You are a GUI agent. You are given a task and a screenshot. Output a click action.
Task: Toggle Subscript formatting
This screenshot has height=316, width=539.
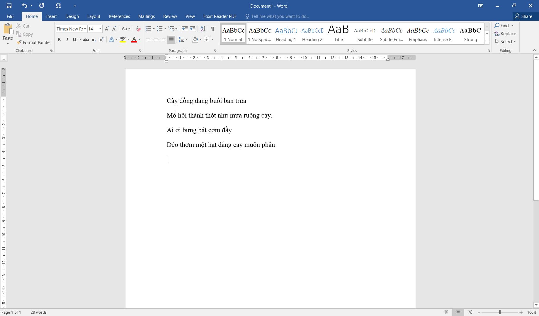point(94,40)
